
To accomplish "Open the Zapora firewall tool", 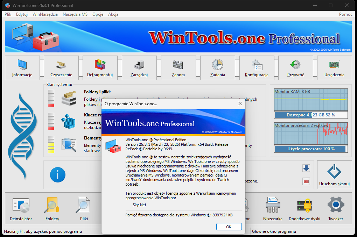I will [178, 68].
